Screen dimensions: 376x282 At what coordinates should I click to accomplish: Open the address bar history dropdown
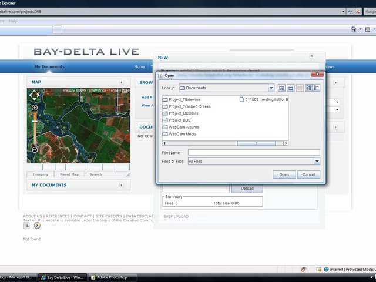point(343,12)
